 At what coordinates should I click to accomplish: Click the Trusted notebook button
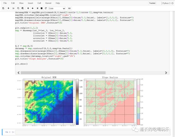click(152, 3)
